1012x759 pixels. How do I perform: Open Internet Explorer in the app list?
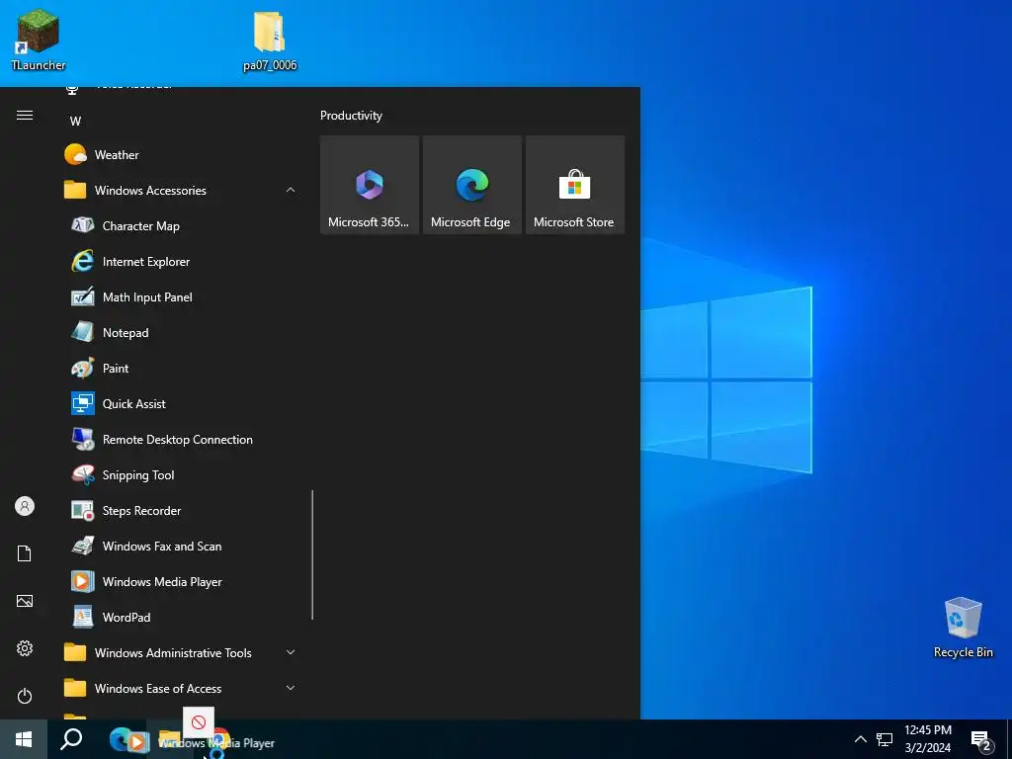click(x=180, y=261)
